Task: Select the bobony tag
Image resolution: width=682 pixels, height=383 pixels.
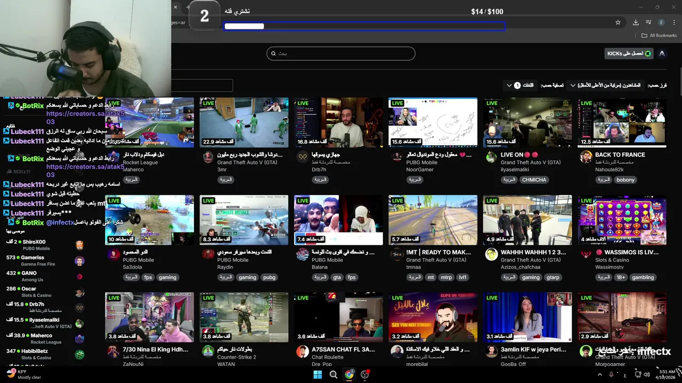Action: 626,180
